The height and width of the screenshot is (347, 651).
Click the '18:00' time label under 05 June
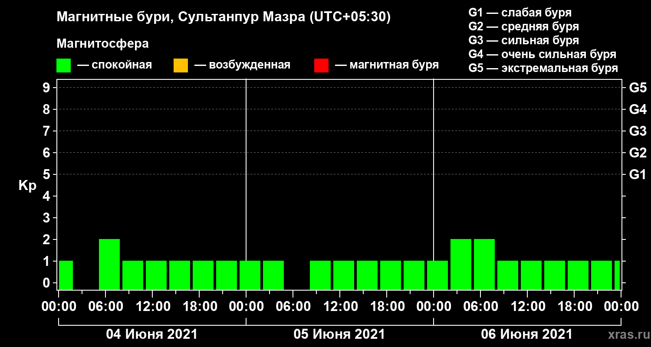click(x=387, y=307)
